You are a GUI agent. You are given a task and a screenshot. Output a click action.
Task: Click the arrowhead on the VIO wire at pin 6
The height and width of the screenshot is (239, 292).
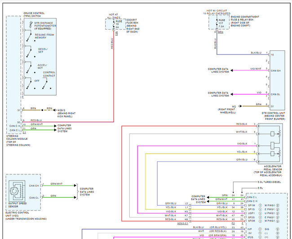(x=232, y=94)
